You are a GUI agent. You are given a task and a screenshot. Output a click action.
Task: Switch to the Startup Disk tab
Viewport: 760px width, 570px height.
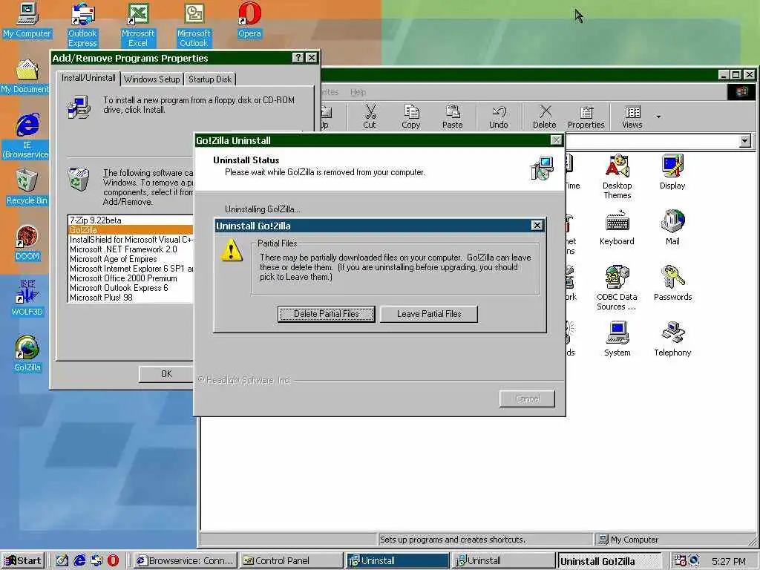click(x=210, y=79)
